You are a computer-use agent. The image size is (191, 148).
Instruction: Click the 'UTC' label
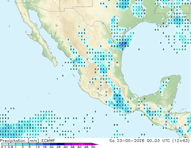pos(166,141)
